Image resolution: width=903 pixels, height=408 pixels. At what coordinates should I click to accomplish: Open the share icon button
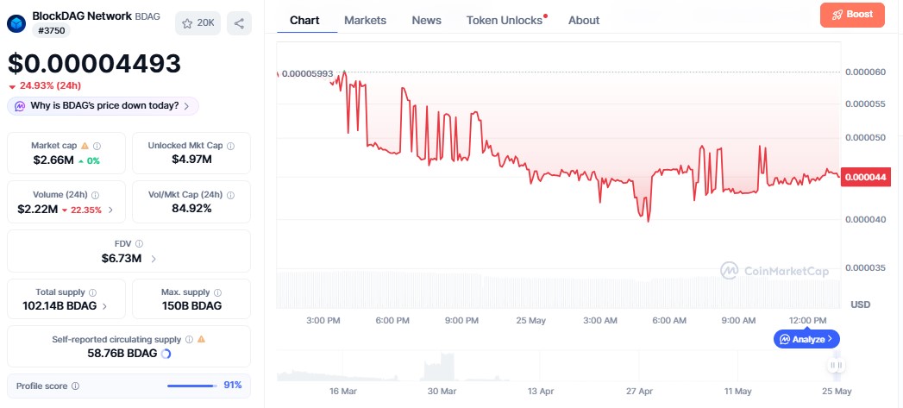(x=239, y=23)
